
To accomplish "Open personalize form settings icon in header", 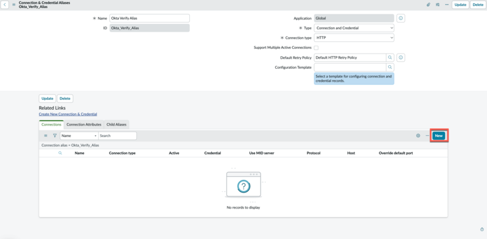I will pyautogui.click(x=438, y=5).
